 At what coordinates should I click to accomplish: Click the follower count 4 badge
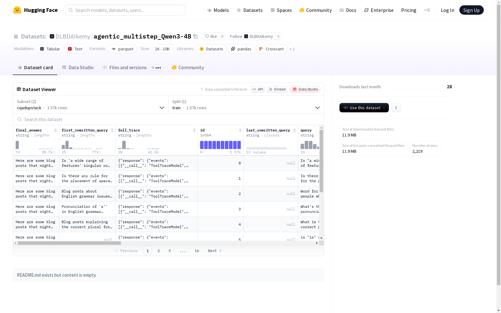click(278, 36)
